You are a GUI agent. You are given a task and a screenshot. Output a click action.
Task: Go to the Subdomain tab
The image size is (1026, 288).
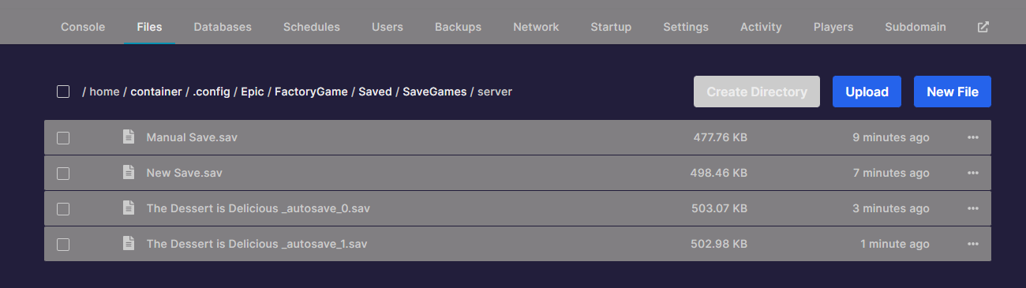coord(916,27)
